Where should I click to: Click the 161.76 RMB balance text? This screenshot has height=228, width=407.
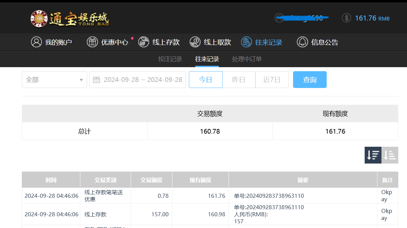372,18
